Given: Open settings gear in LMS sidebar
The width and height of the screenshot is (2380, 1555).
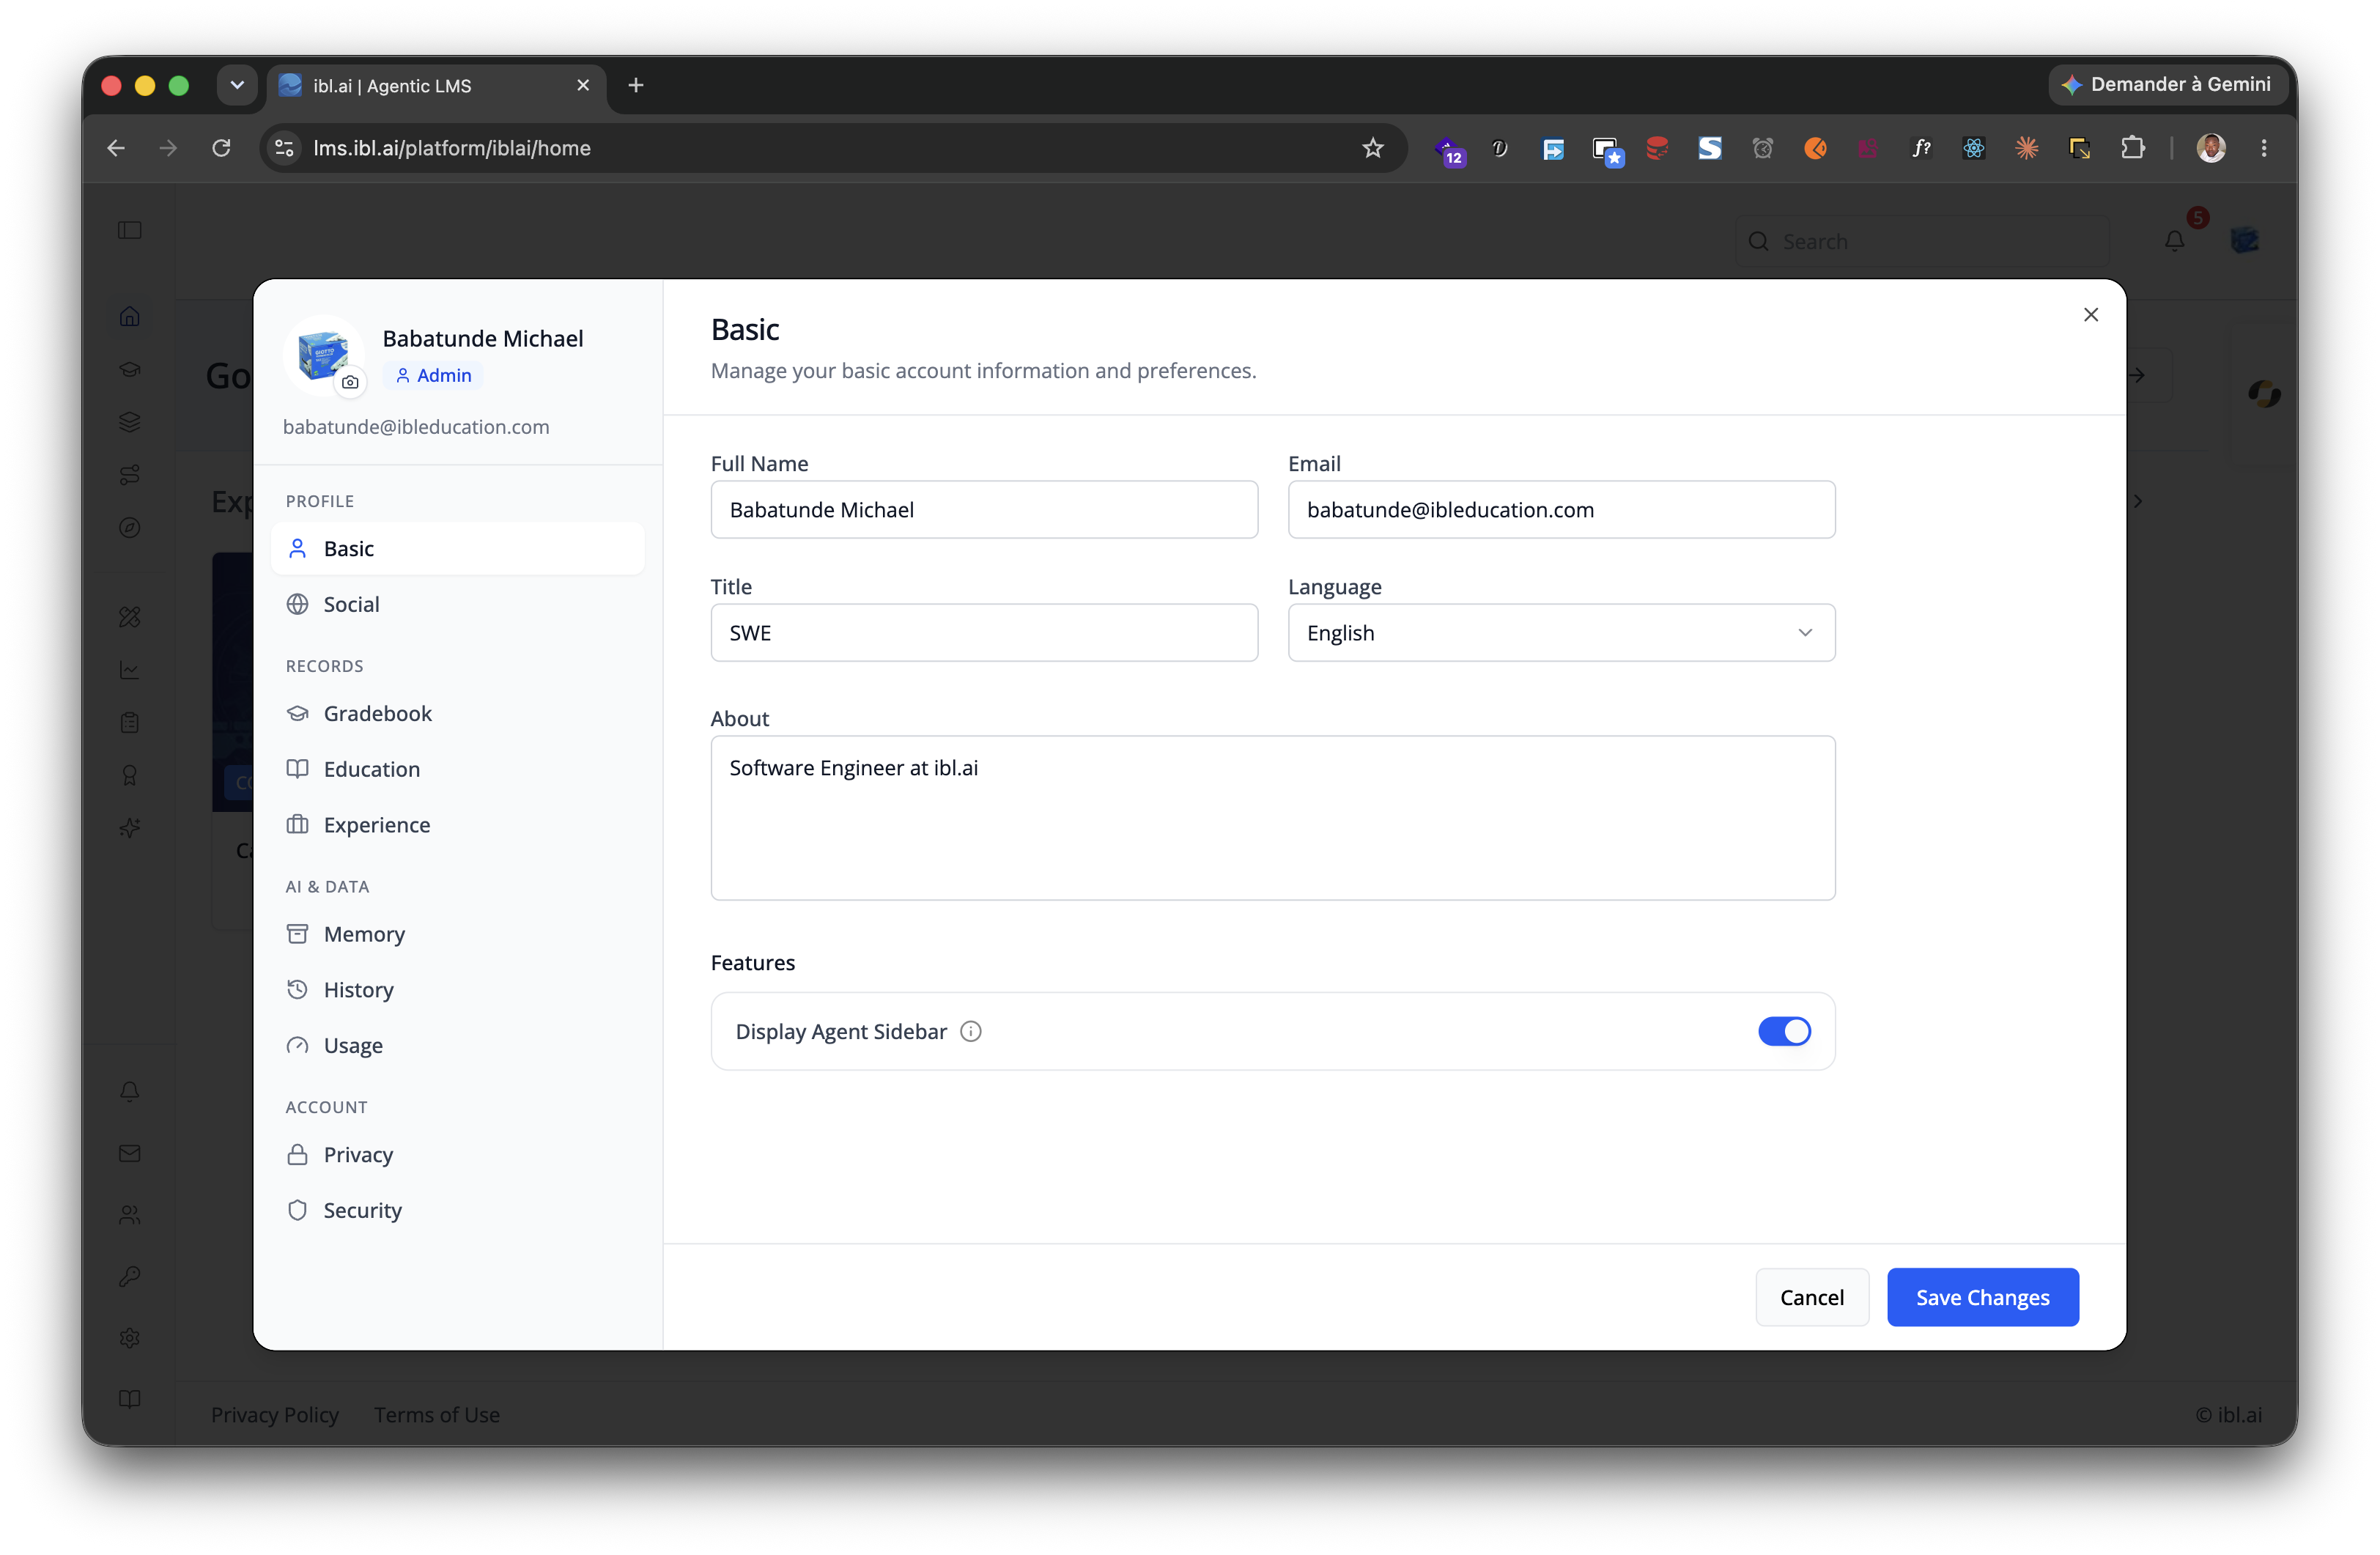Looking at the screenshot, I should [x=130, y=1338].
